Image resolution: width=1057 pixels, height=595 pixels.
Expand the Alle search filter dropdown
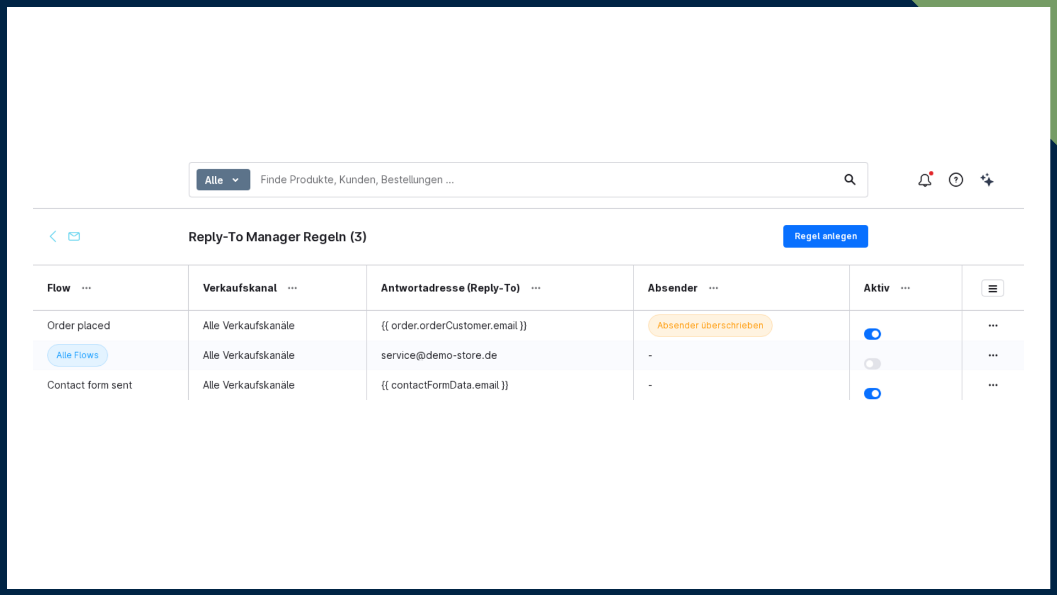coord(223,180)
